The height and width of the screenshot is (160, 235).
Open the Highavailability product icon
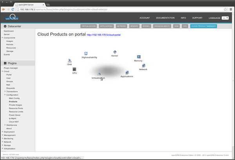click(86, 53)
